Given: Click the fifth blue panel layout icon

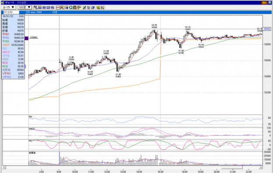Looking at the screenshot, I should point(52,7).
